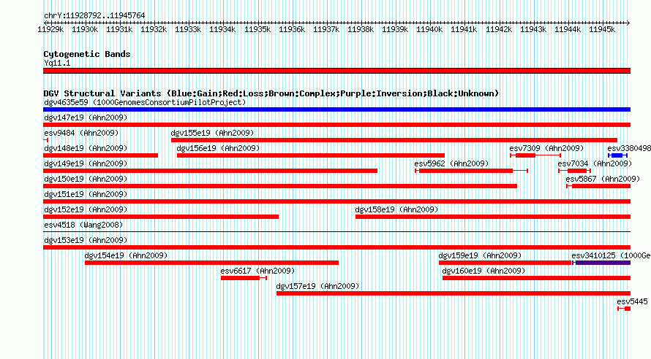Click the 11945k ruler tick label
This screenshot has width=651, height=359.
(x=601, y=29)
